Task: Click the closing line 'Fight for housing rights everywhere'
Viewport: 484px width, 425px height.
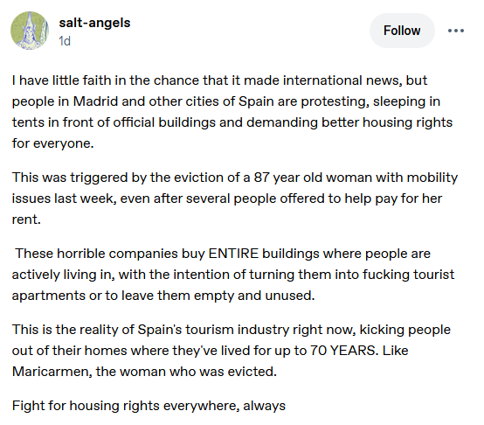Action: (x=149, y=406)
